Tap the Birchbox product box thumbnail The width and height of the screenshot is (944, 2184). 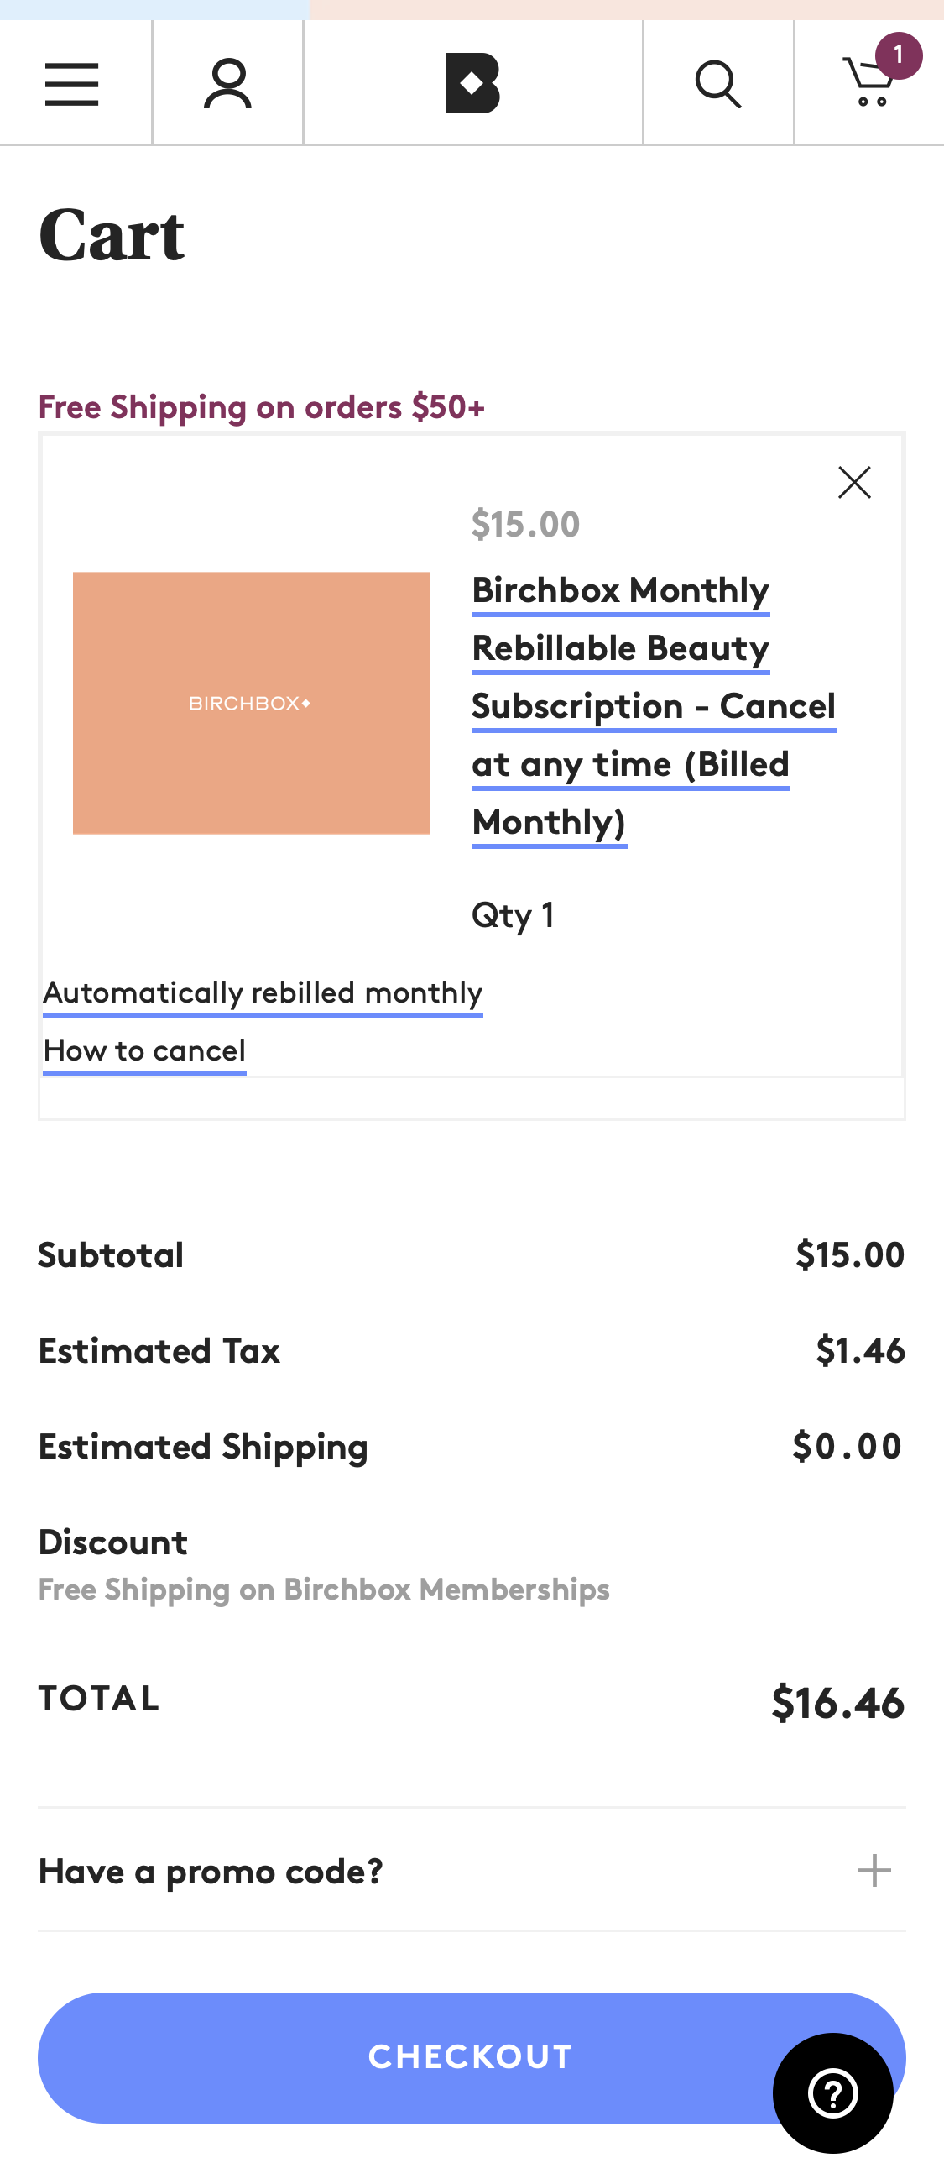pyautogui.click(x=251, y=703)
